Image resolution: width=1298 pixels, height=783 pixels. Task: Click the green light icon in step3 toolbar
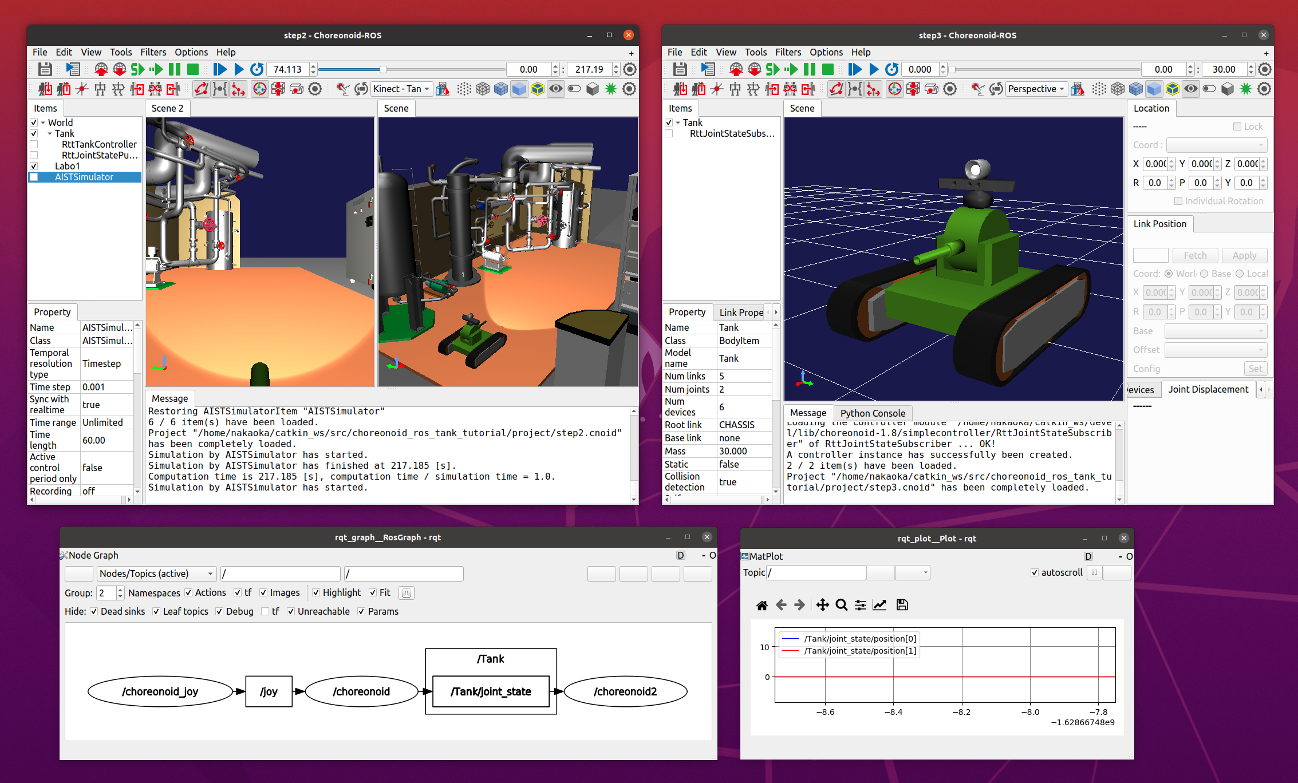pyautogui.click(x=1245, y=89)
